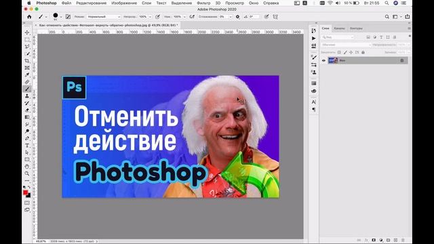Select the Horizontal Type tool

coord(27,145)
